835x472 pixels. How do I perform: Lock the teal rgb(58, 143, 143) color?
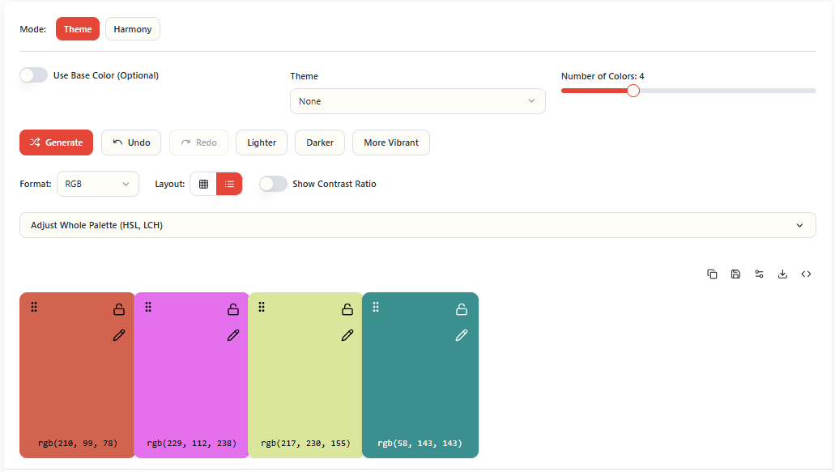point(462,308)
